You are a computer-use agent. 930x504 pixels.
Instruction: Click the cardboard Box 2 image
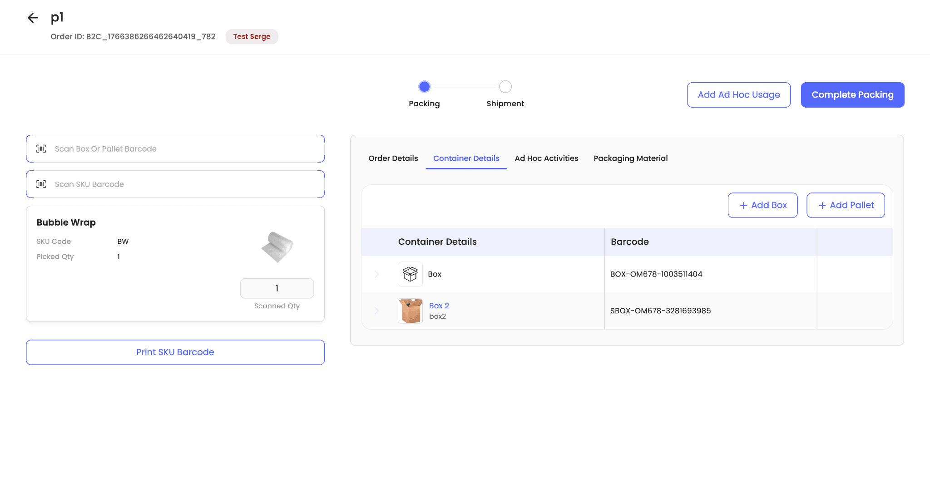coord(410,311)
